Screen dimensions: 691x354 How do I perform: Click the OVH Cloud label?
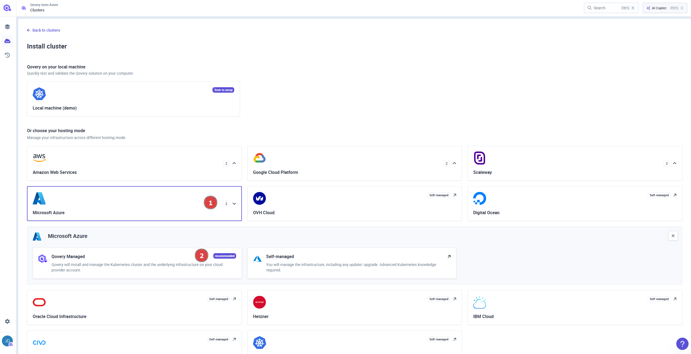264,213
